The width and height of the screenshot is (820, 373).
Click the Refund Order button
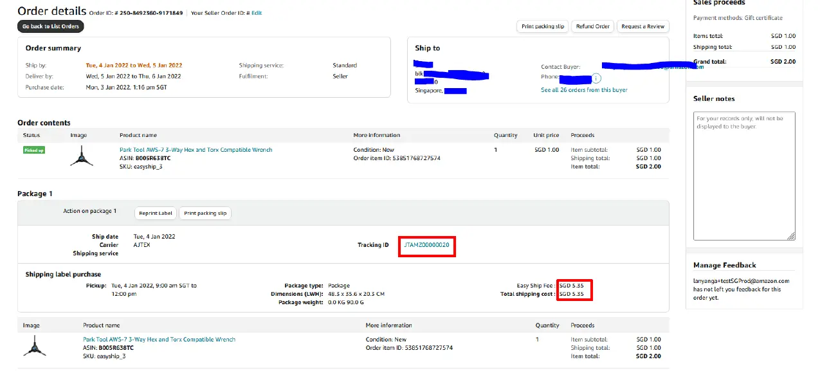(x=592, y=26)
